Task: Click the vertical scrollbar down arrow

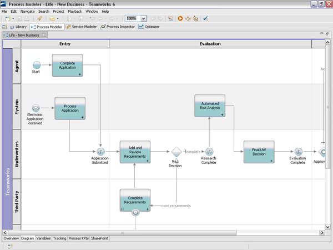Action: coord(327,227)
